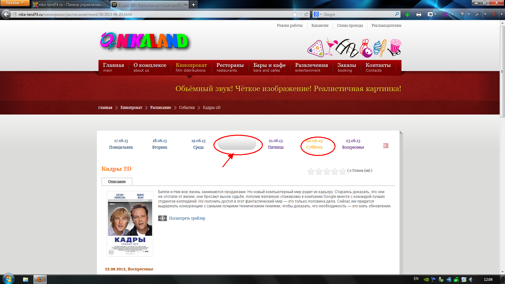Image resolution: width=505 pixels, height=284 pixels.
Task: Close the Кадры 2D browser tab
Action: pyautogui.click(x=185, y=5)
